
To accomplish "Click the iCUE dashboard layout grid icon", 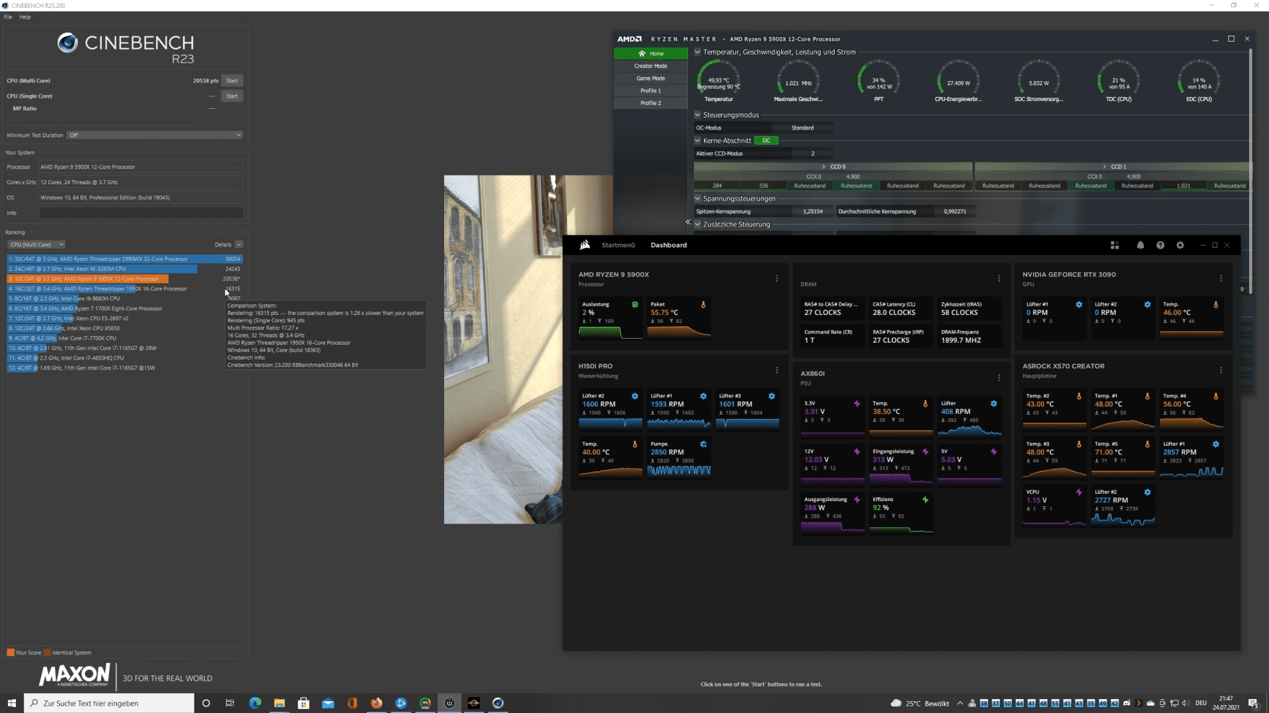I will (1114, 245).
